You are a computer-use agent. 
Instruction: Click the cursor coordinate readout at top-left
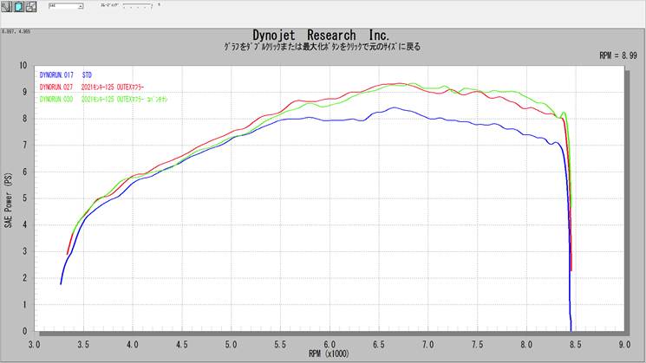[17, 32]
